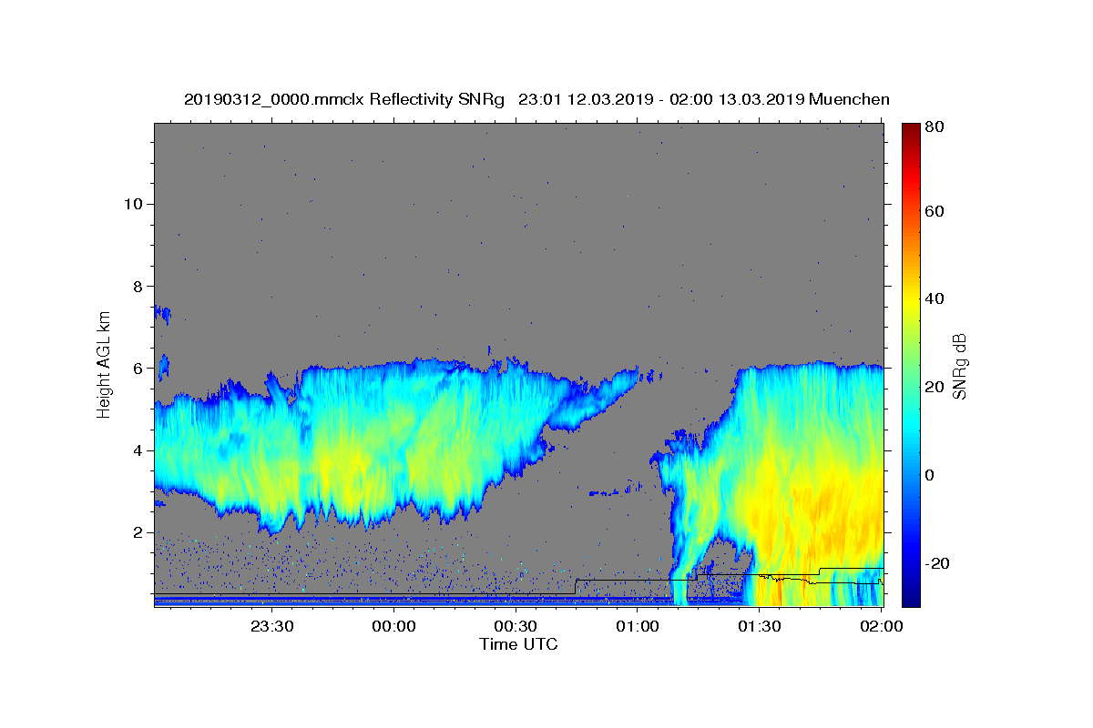This screenshot has width=1093, height=728.
Task: Click the height tick label '10'
Action: point(132,204)
